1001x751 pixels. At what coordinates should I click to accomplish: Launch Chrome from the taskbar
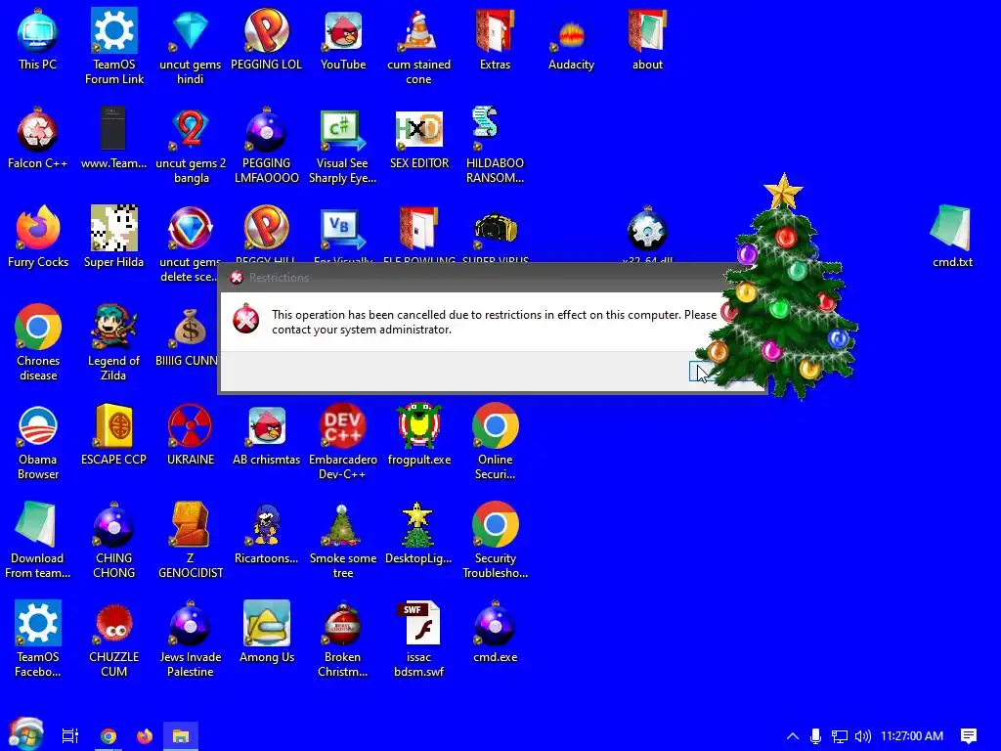109,735
